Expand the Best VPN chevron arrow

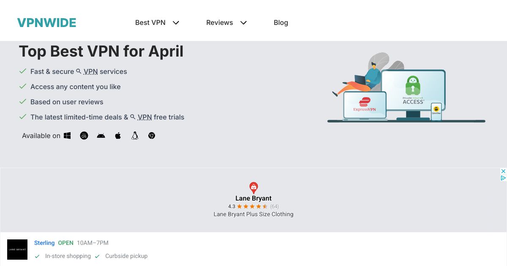(x=176, y=23)
